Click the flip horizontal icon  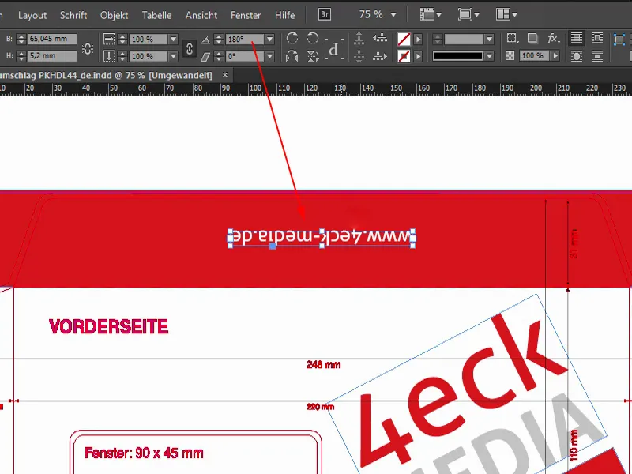[292, 56]
